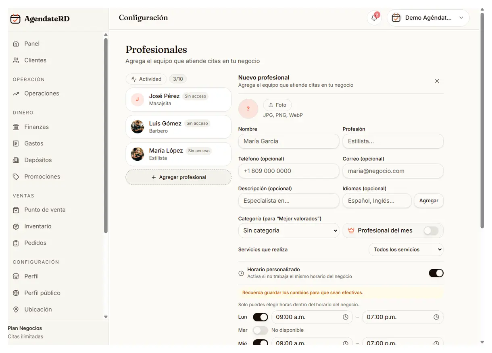Click the Pedidos clipboard icon

point(16,243)
